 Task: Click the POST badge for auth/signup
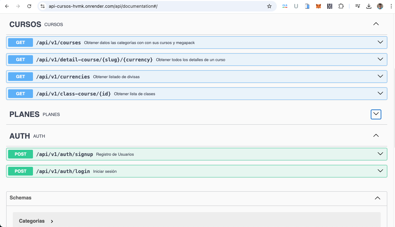[21, 154]
